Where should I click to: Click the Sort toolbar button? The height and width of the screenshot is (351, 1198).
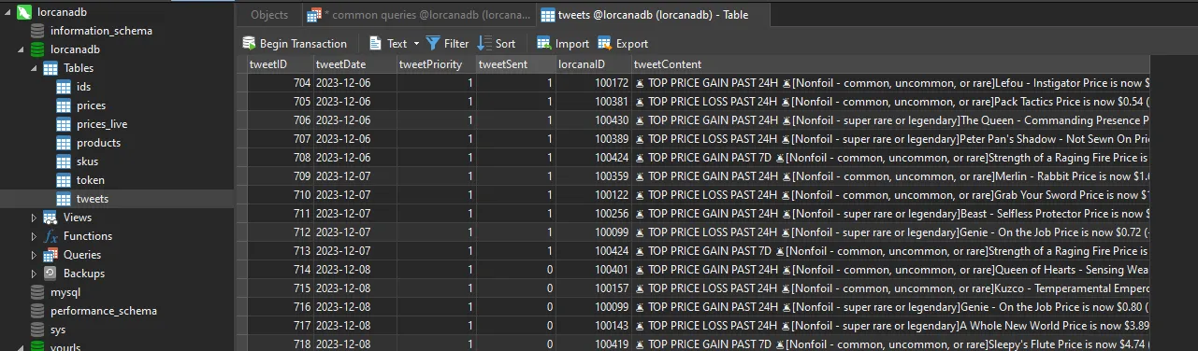497,43
